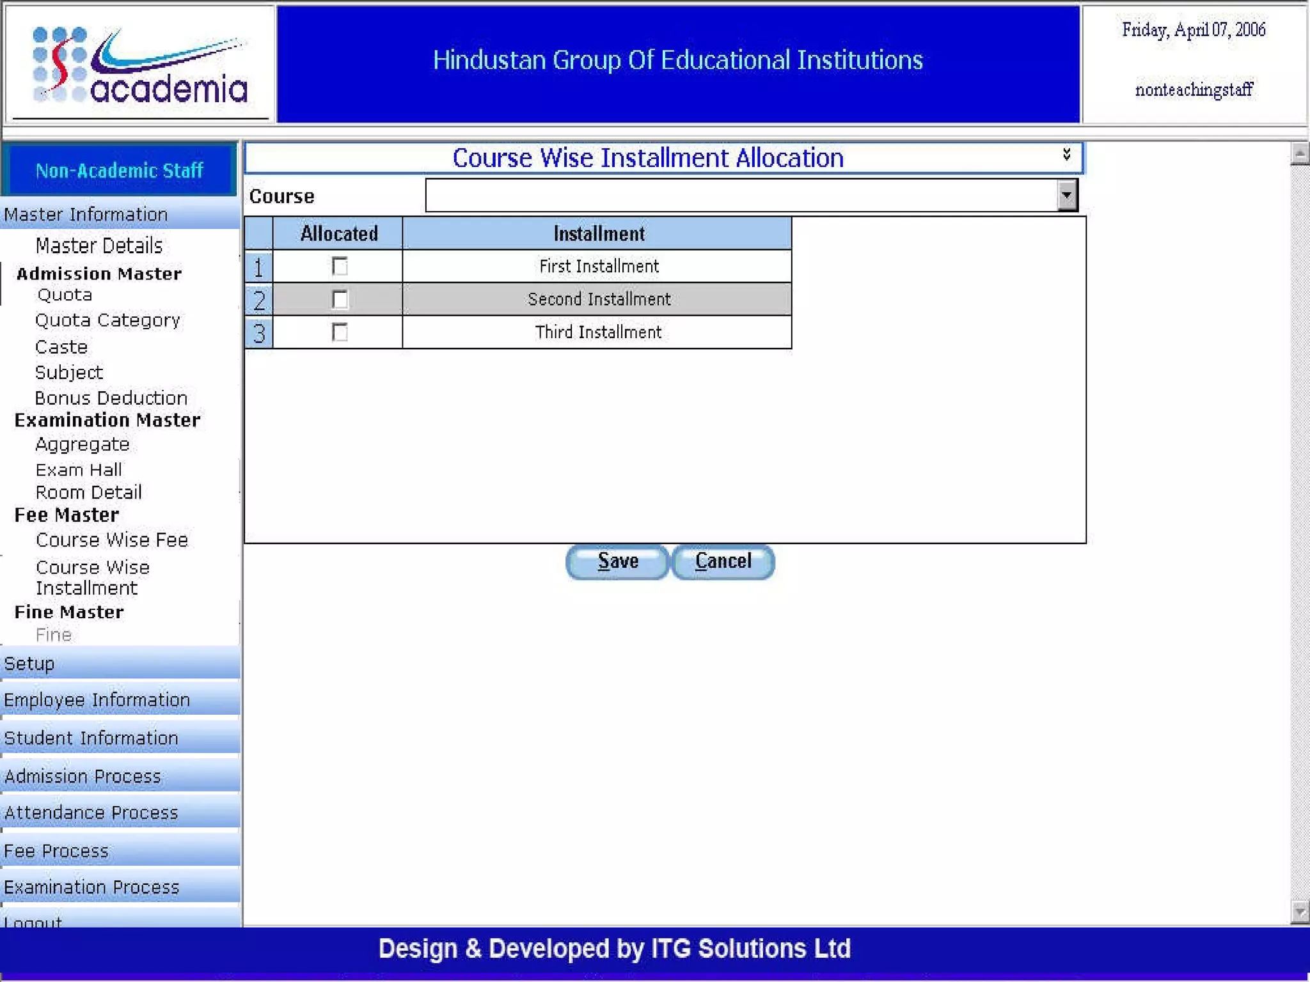Open the Course dropdown arrow
The height and width of the screenshot is (982, 1310).
(1066, 195)
